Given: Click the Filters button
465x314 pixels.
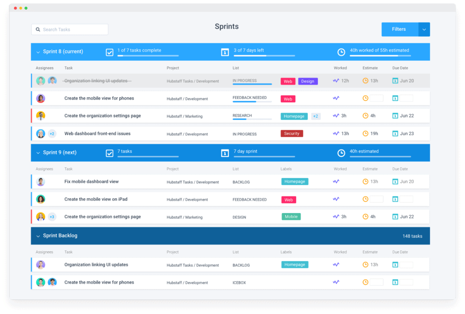Looking at the screenshot, I should 399,29.
